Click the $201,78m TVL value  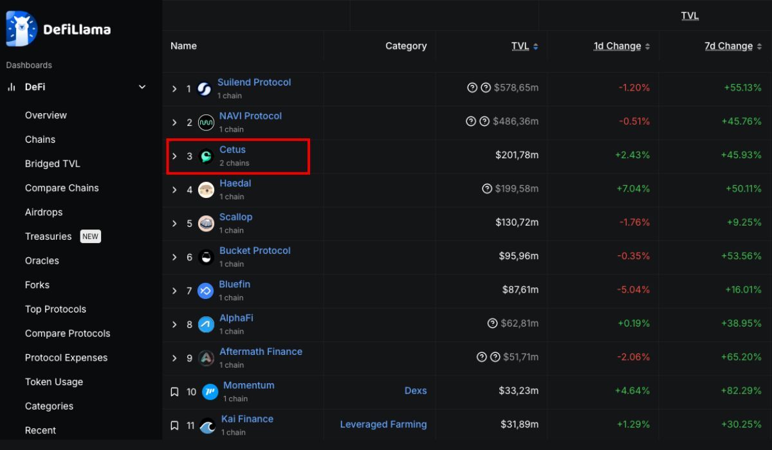click(517, 155)
